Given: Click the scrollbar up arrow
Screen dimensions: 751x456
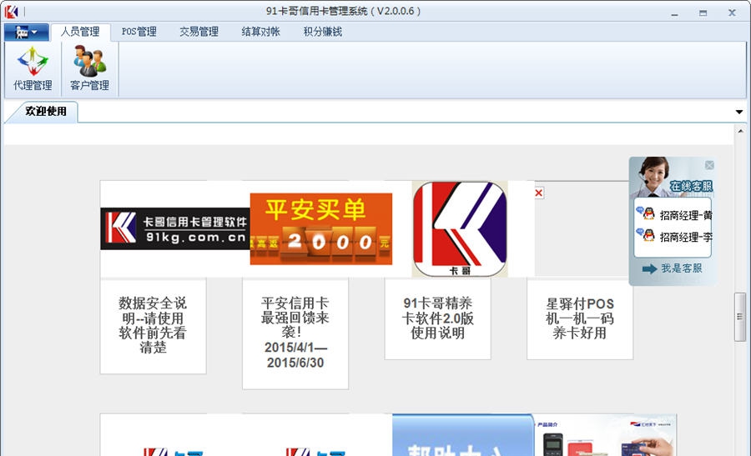Looking at the screenshot, I should pos(740,131).
